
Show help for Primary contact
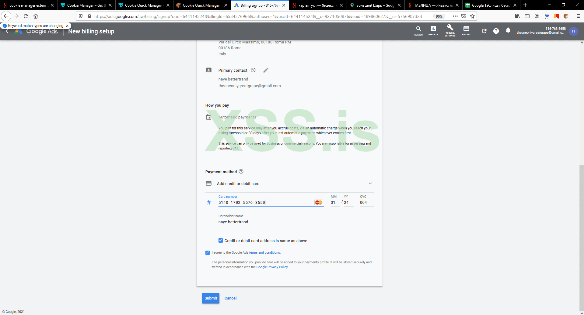tap(253, 70)
